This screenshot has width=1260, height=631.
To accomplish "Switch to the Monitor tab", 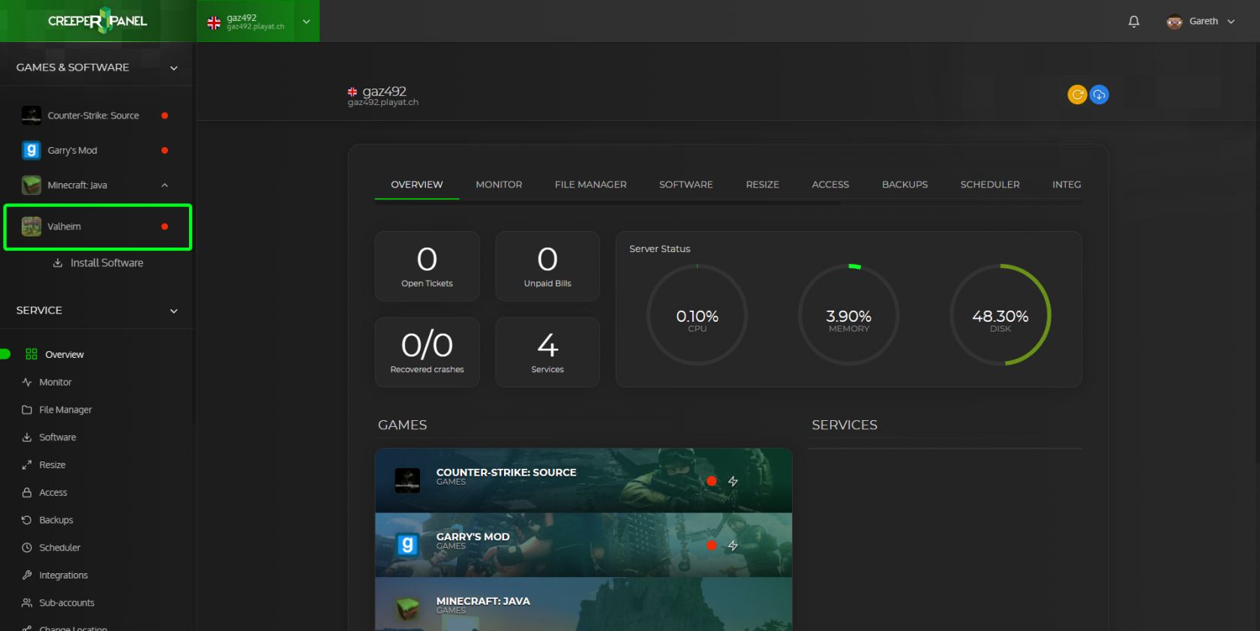I will tap(499, 185).
